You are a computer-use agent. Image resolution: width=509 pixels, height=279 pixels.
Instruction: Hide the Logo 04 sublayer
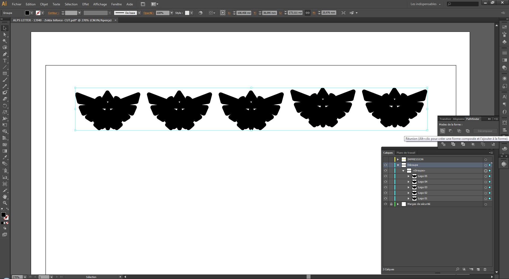[385, 182]
